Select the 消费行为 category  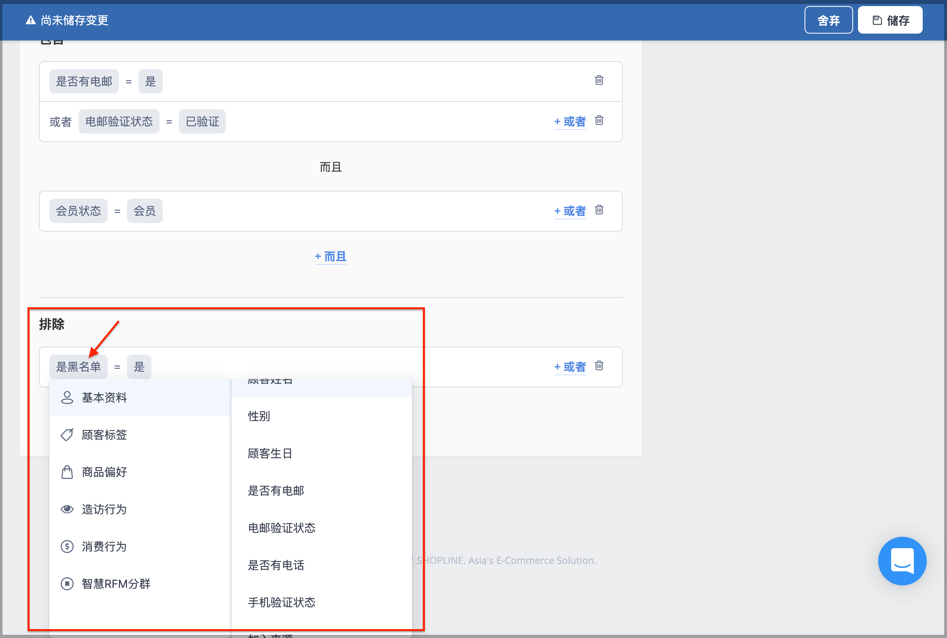pos(140,547)
